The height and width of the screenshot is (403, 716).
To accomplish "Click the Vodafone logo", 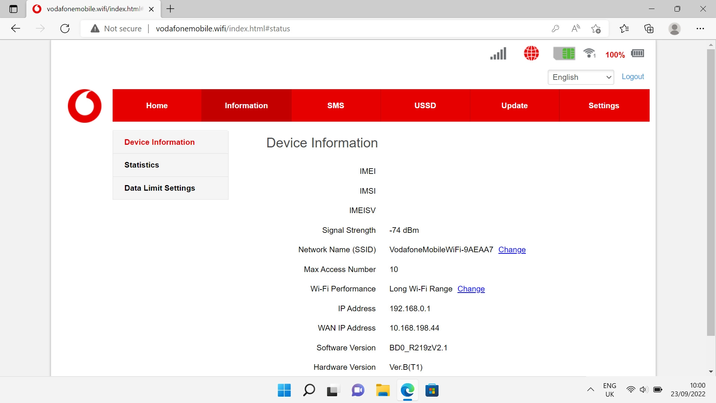I will click(84, 106).
